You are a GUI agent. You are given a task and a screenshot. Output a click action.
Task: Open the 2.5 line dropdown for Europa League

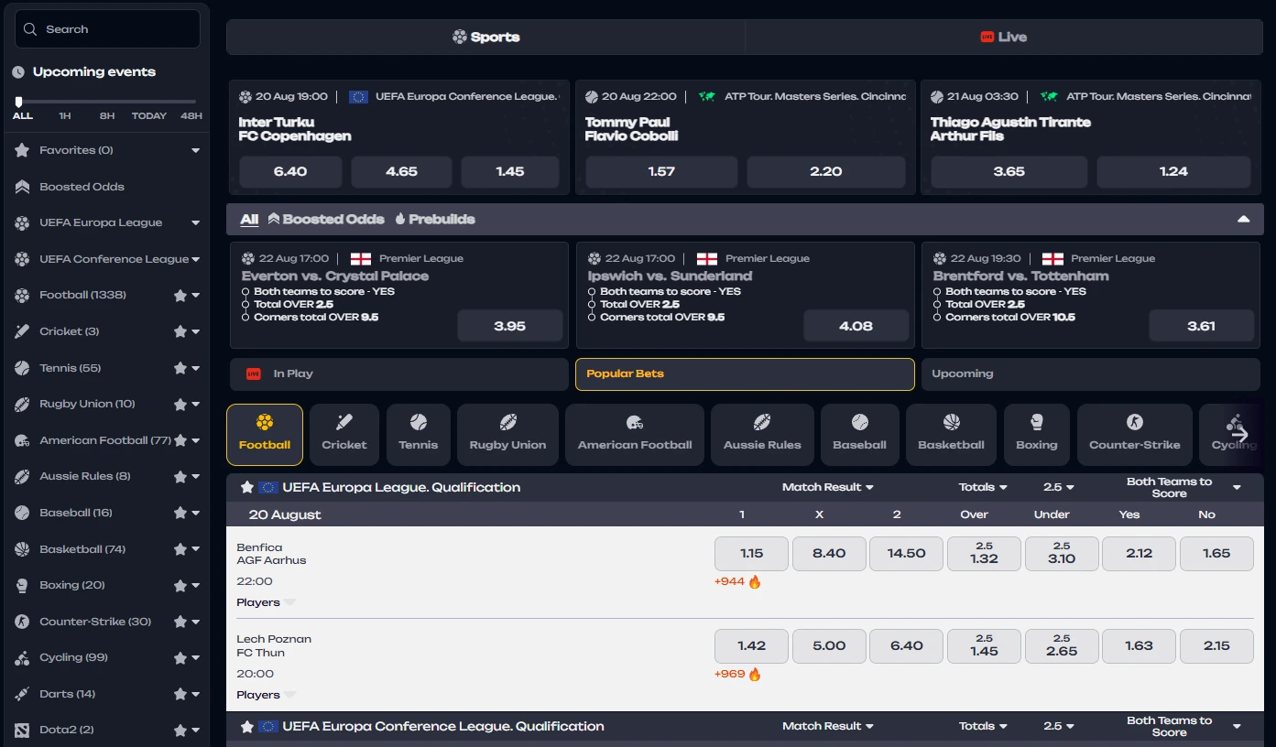click(1059, 487)
